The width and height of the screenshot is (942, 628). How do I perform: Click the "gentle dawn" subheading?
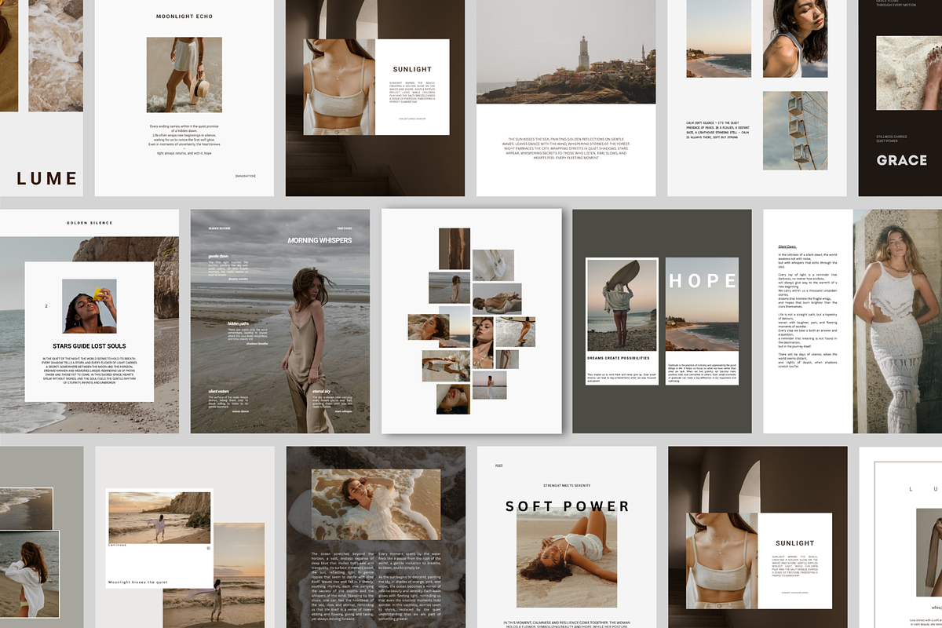(x=218, y=256)
